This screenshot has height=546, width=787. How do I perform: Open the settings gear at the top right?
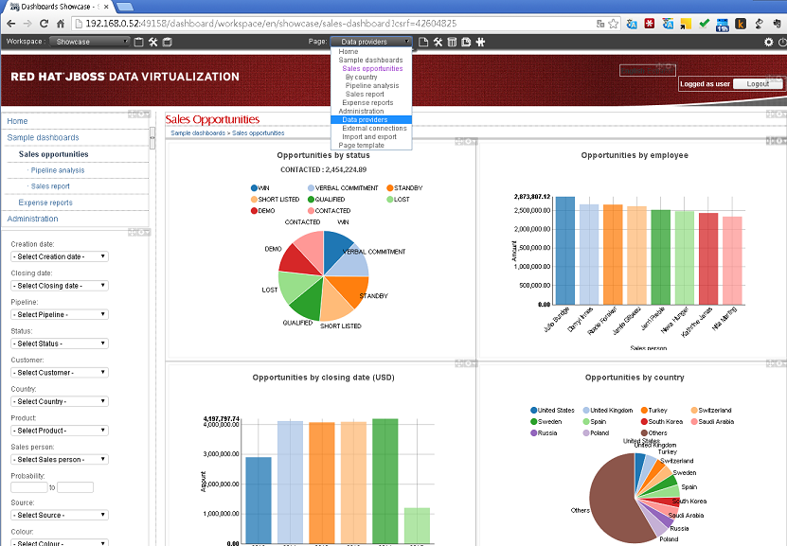point(768,42)
